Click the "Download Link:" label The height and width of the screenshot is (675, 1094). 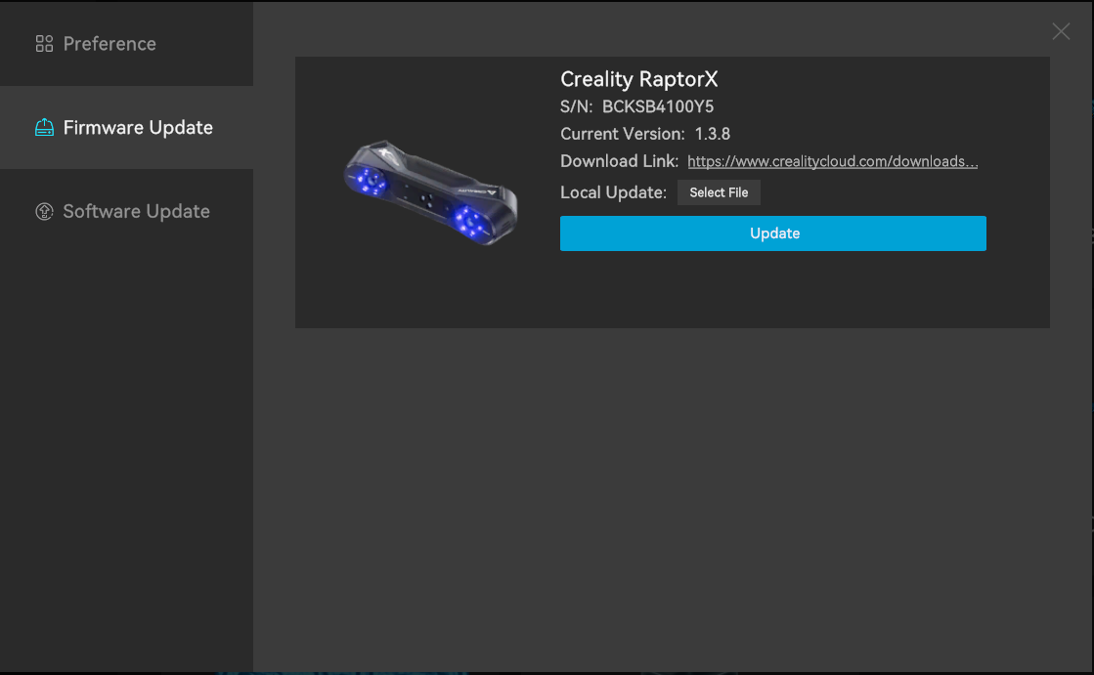(x=619, y=162)
